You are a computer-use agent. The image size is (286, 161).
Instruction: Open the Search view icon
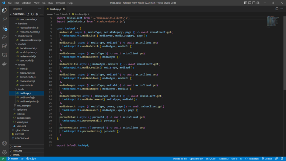[x=4, y=19]
